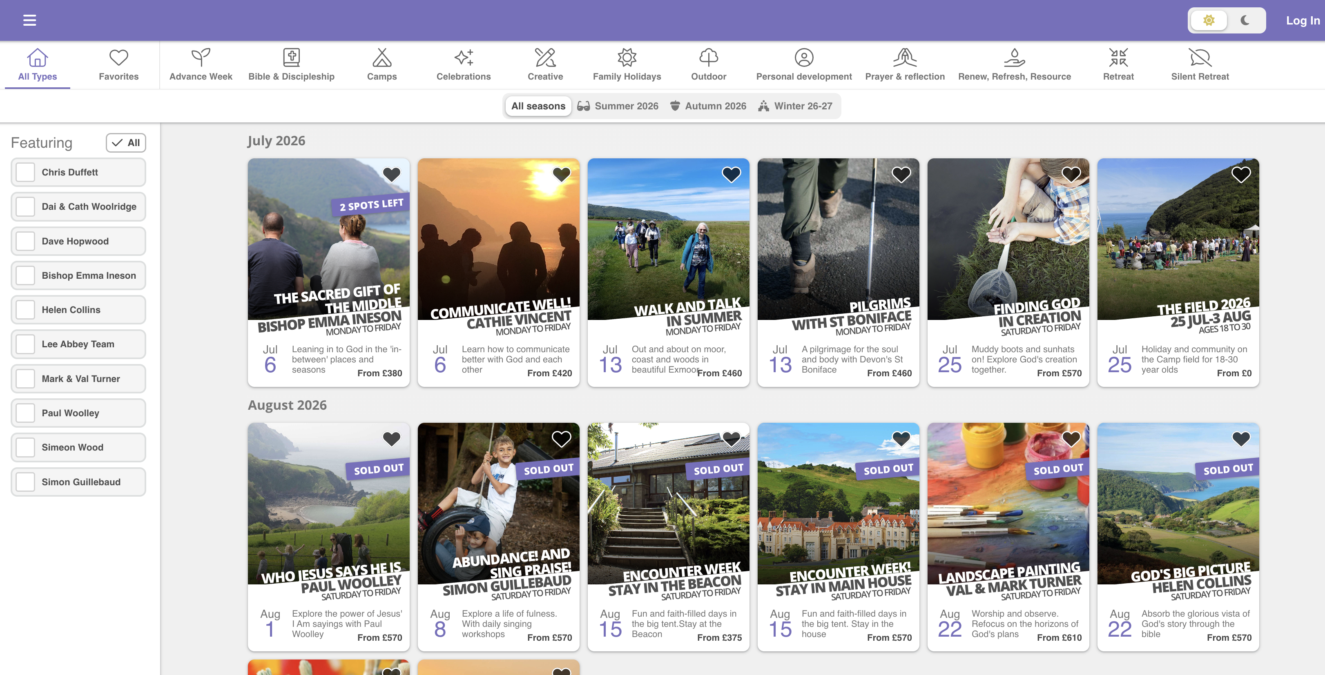The height and width of the screenshot is (675, 1325).
Task: Open the Favorites heart tab
Action: 118,65
